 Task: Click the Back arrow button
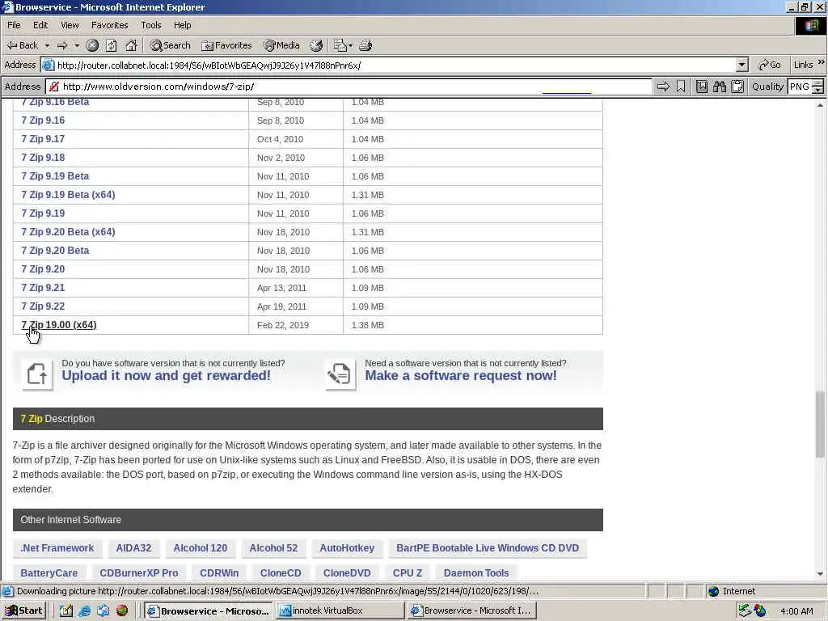(x=22, y=45)
